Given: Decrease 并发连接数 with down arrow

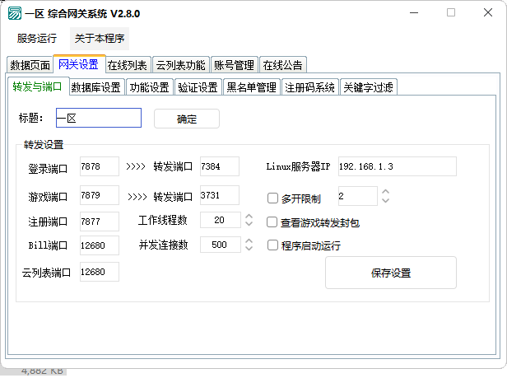Looking at the screenshot, I should click(x=249, y=249).
